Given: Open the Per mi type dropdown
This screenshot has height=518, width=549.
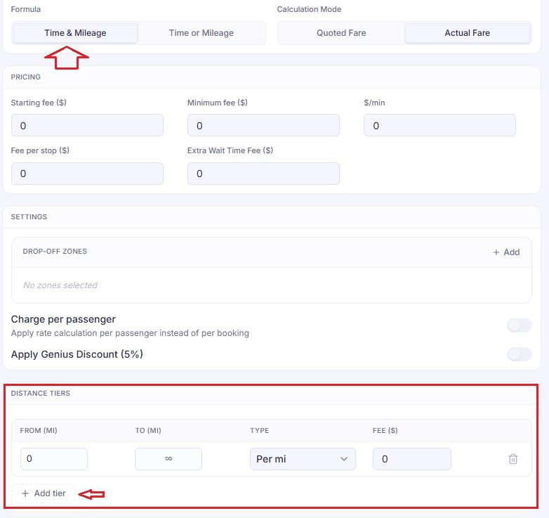Looking at the screenshot, I should point(303,459).
